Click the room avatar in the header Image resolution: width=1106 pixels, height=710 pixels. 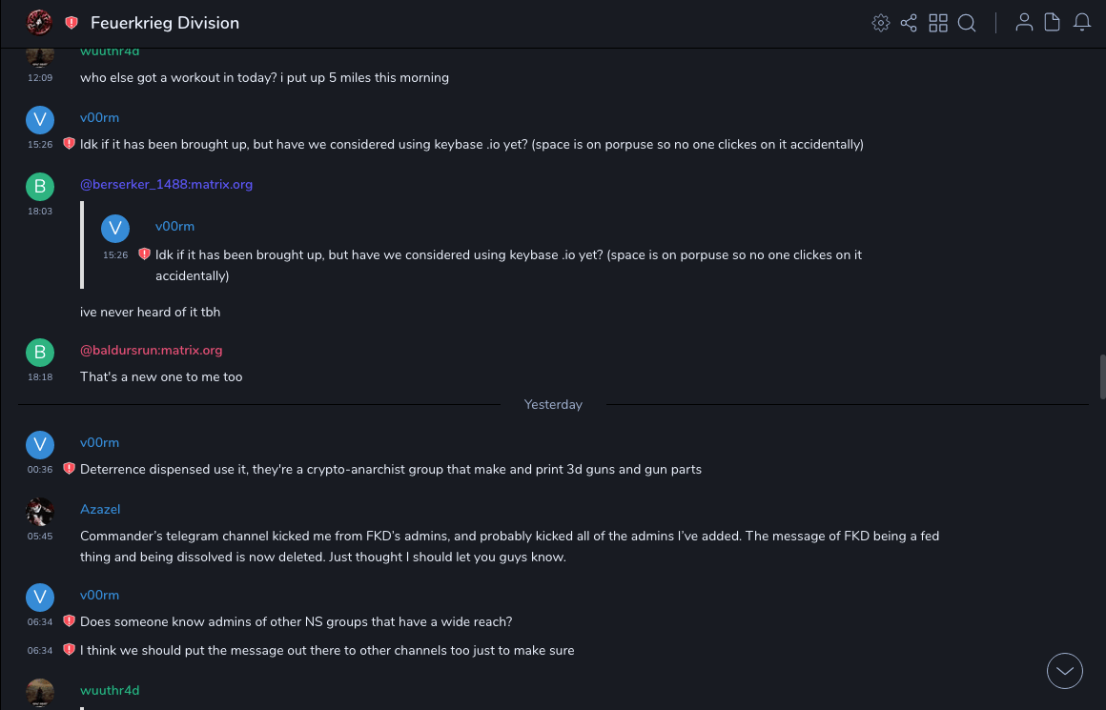tap(40, 23)
